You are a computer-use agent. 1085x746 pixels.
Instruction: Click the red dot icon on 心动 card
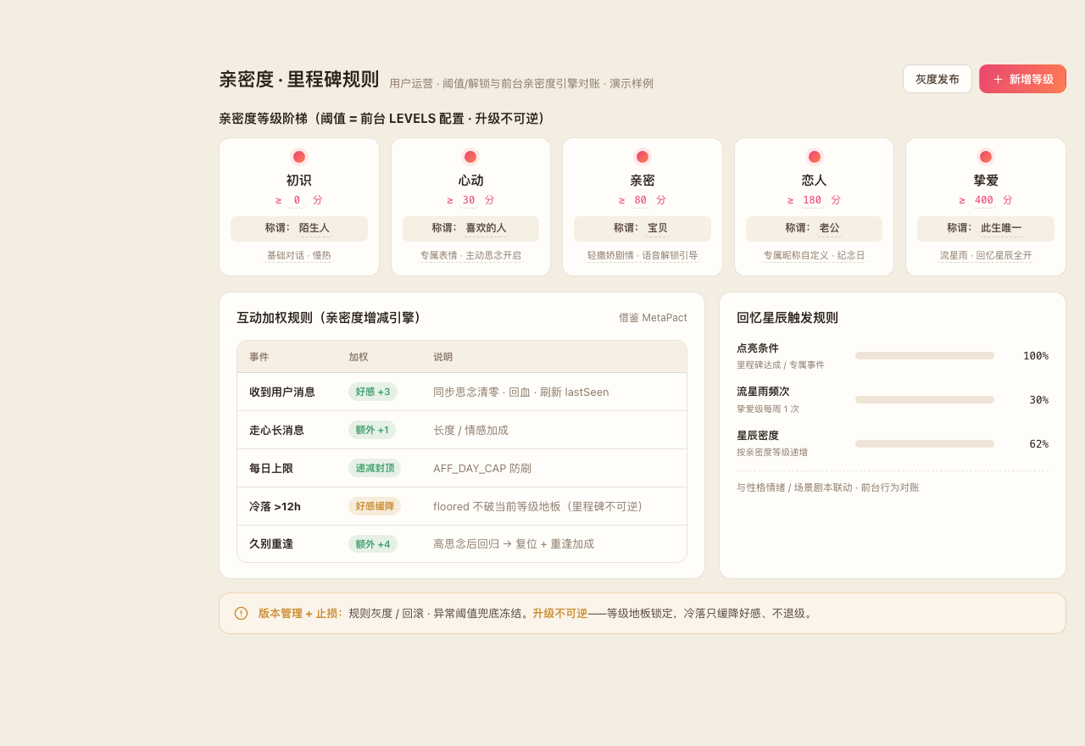(470, 157)
